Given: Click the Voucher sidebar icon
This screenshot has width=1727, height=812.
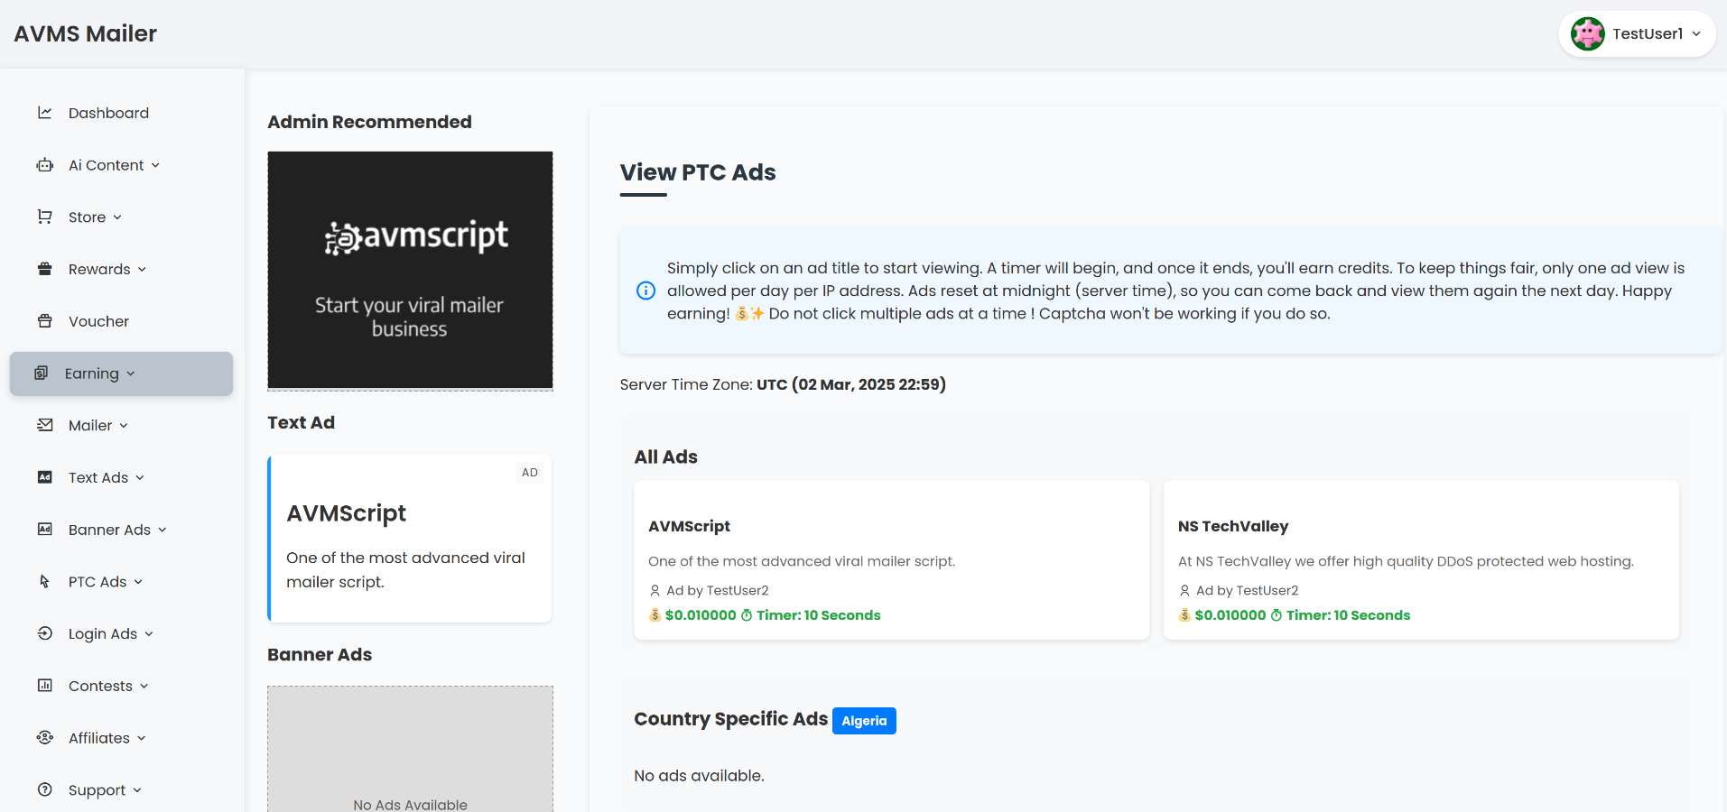Looking at the screenshot, I should click(x=45, y=321).
